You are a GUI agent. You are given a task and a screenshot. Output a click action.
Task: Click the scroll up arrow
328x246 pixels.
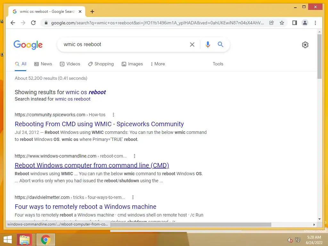point(319,32)
